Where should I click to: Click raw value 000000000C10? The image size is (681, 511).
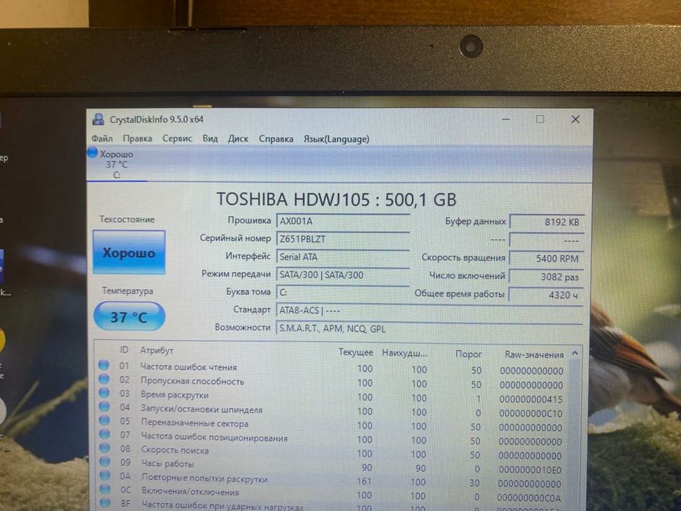point(531,414)
